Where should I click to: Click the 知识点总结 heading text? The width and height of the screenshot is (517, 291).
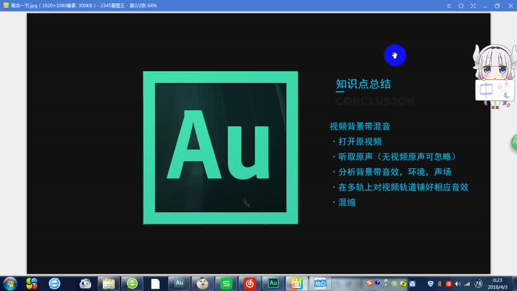click(363, 84)
